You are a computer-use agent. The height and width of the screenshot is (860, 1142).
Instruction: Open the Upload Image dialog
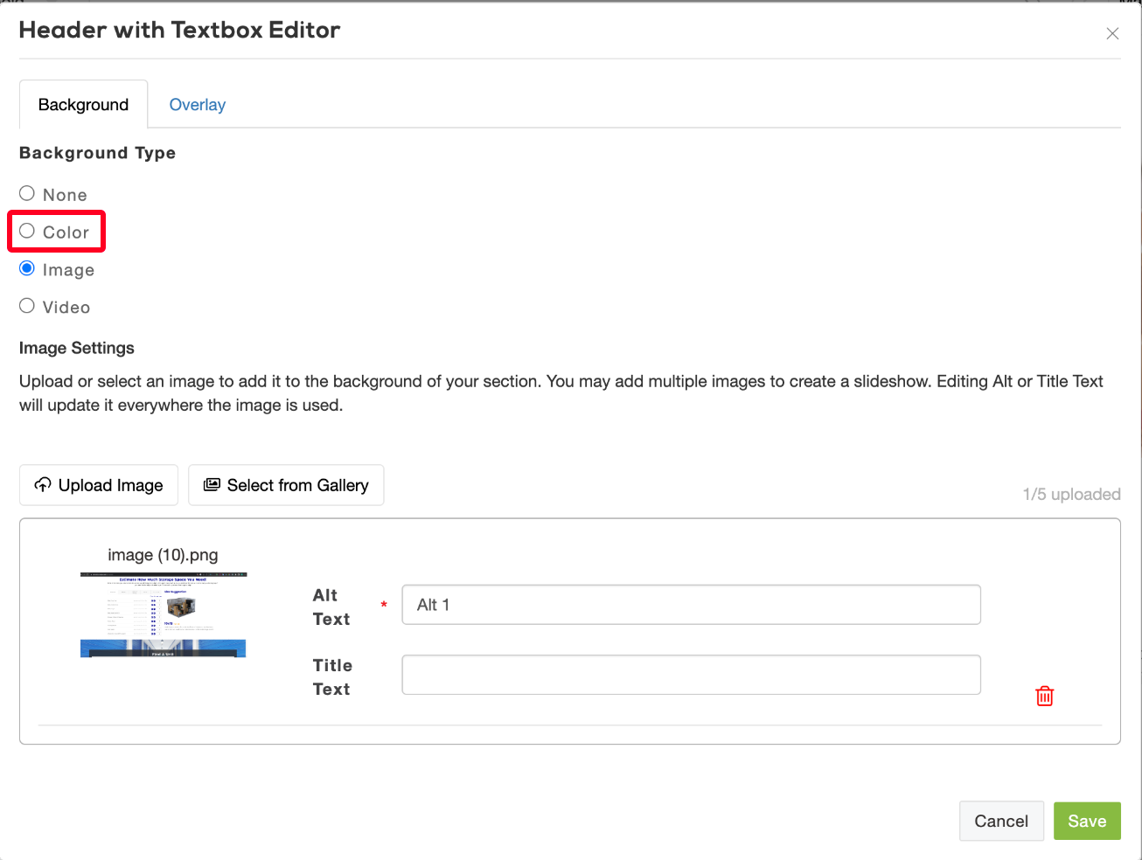[98, 484]
